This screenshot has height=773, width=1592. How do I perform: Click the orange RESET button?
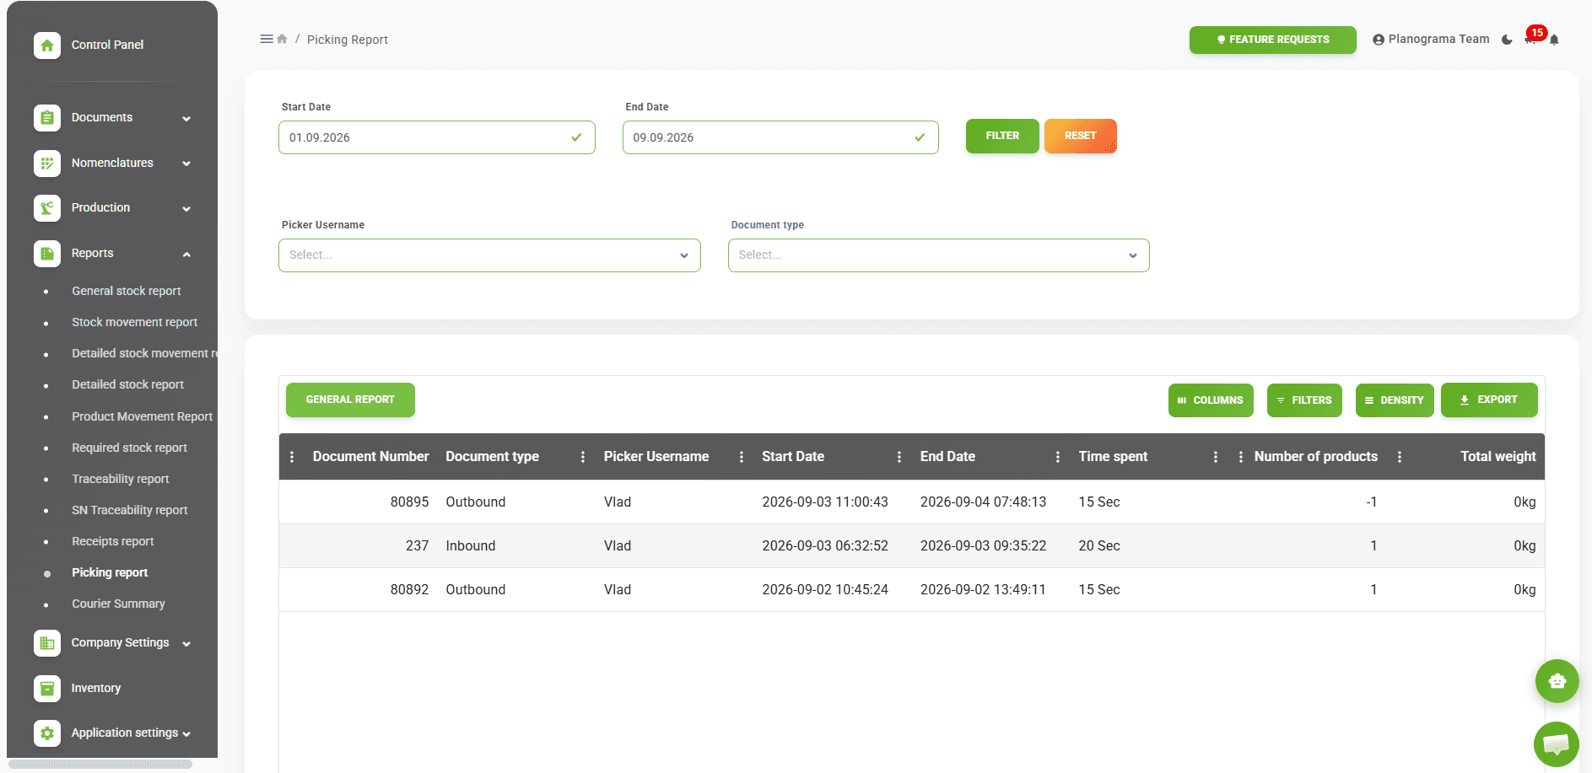tap(1081, 136)
